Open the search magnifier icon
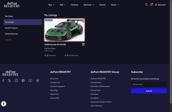This screenshot has height=112, width=172. click(146, 5)
